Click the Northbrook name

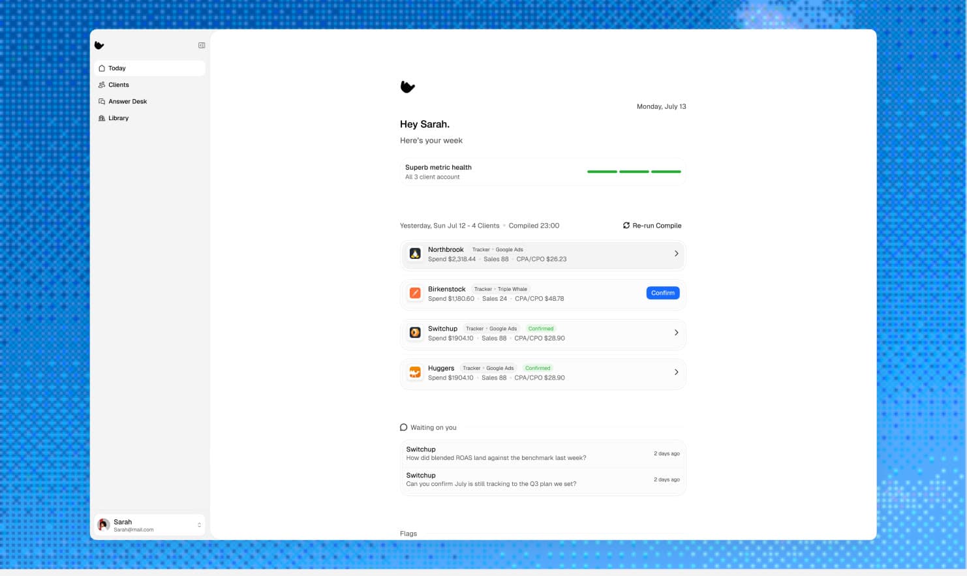pyautogui.click(x=446, y=250)
